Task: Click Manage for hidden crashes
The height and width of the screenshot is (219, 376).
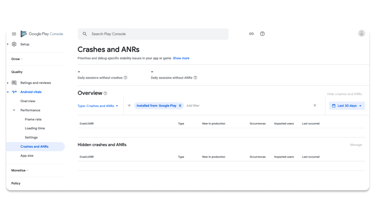Action: [356, 145]
